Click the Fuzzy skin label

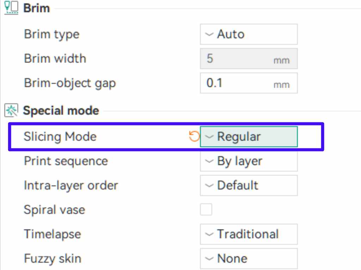click(53, 258)
